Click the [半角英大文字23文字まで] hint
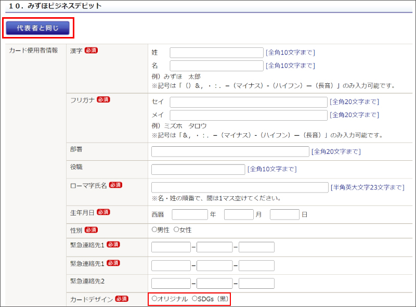416x307 pixels. click(x=368, y=187)
